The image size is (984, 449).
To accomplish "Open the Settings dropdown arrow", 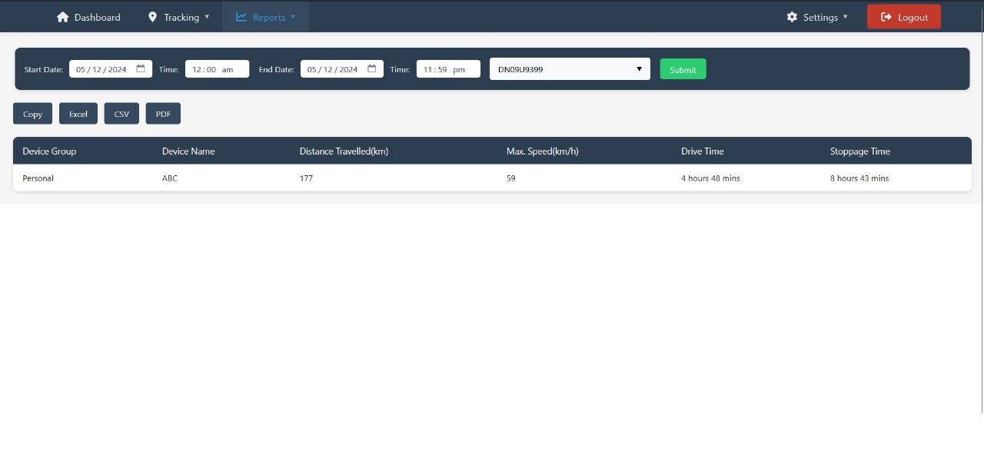I will tap(846, 17).
